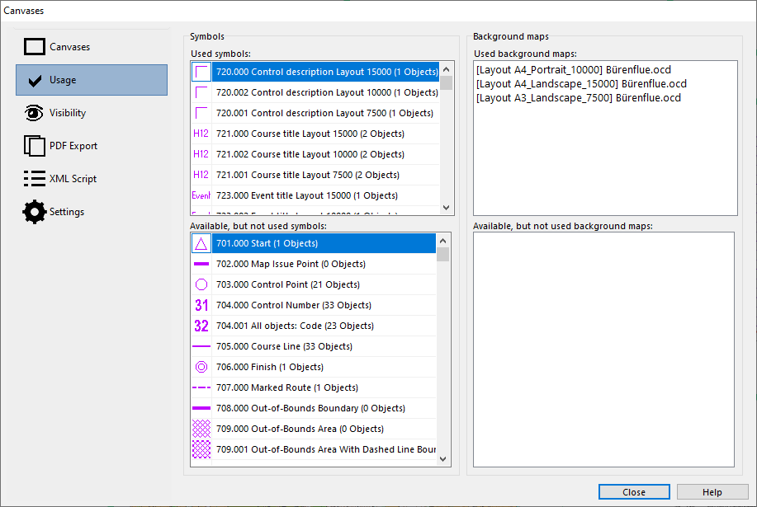
Task: Select Layout A4_Landscape_15000 Bürenflue.ocd background map
Action: click(581, 84)
